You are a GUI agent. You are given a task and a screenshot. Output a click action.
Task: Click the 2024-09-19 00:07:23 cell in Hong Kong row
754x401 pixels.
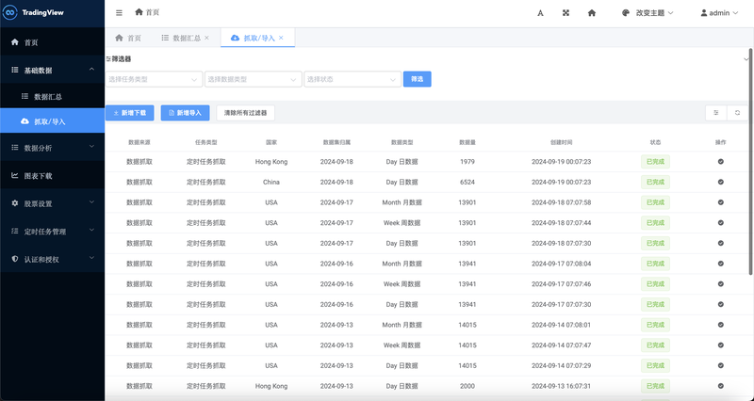pyautogui.click(x=561, y=162)
